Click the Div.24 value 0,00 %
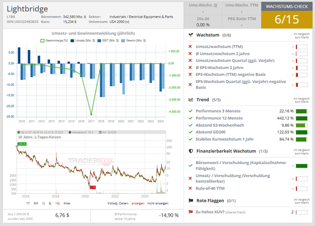Viewport: 315px width, 226px height. [203, 25]
